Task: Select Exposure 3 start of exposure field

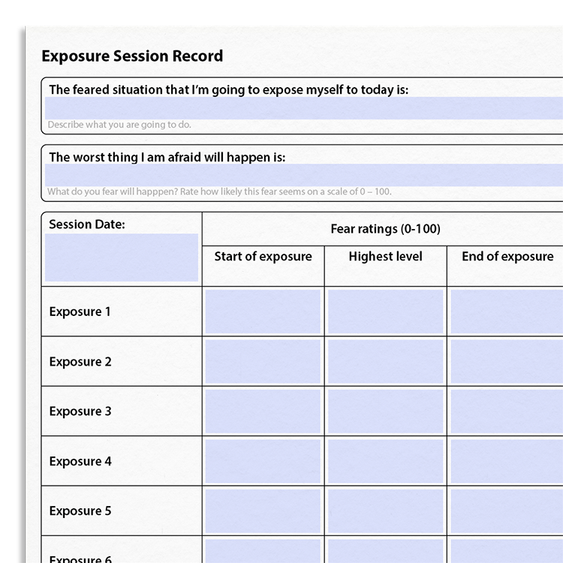Action: pos(263,411)
